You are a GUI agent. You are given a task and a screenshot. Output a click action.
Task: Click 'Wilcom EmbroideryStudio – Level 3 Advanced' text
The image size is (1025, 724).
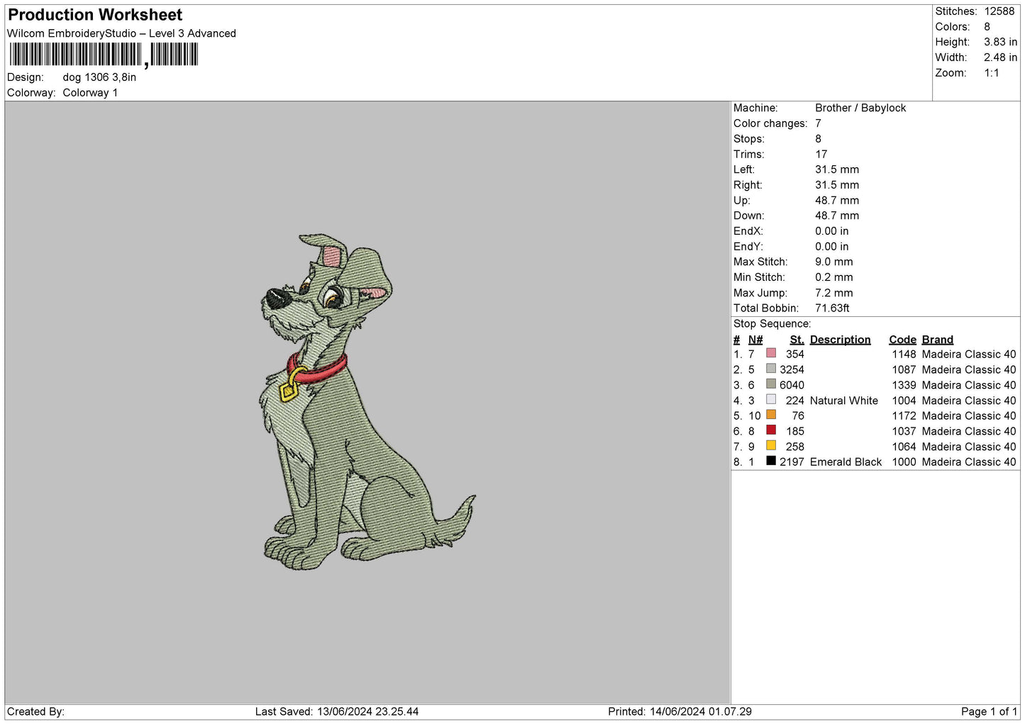[x=121, y=33]
